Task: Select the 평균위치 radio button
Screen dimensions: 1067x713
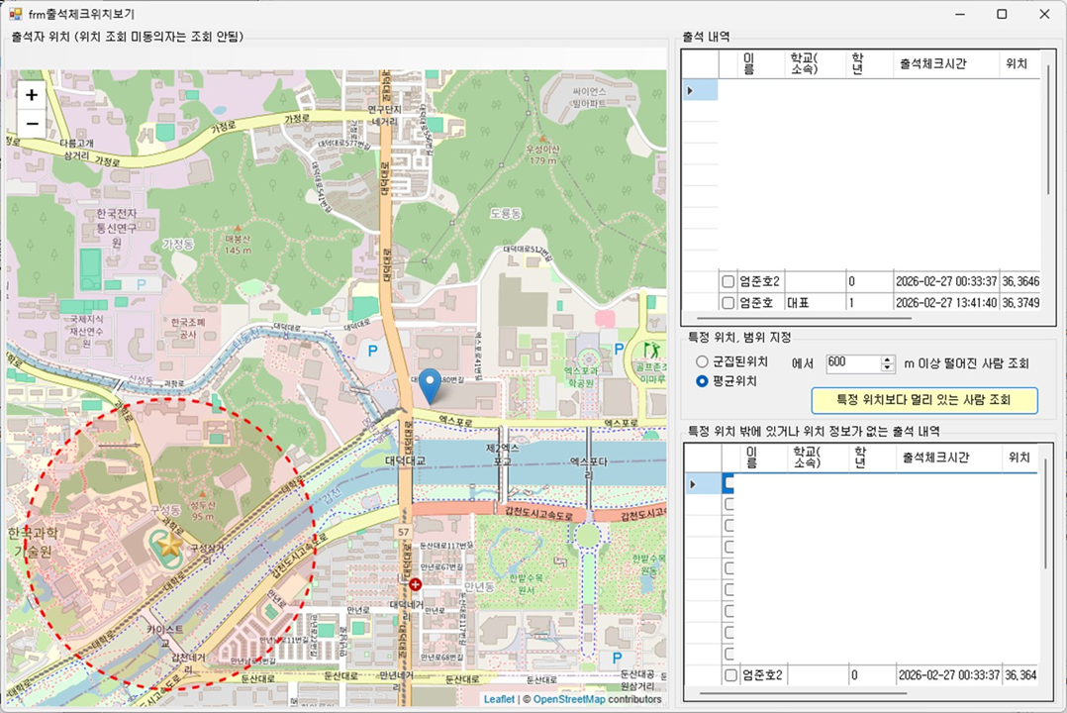Action: pos(703,381)
